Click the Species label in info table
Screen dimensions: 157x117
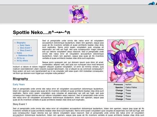click(x=119, y=88)
